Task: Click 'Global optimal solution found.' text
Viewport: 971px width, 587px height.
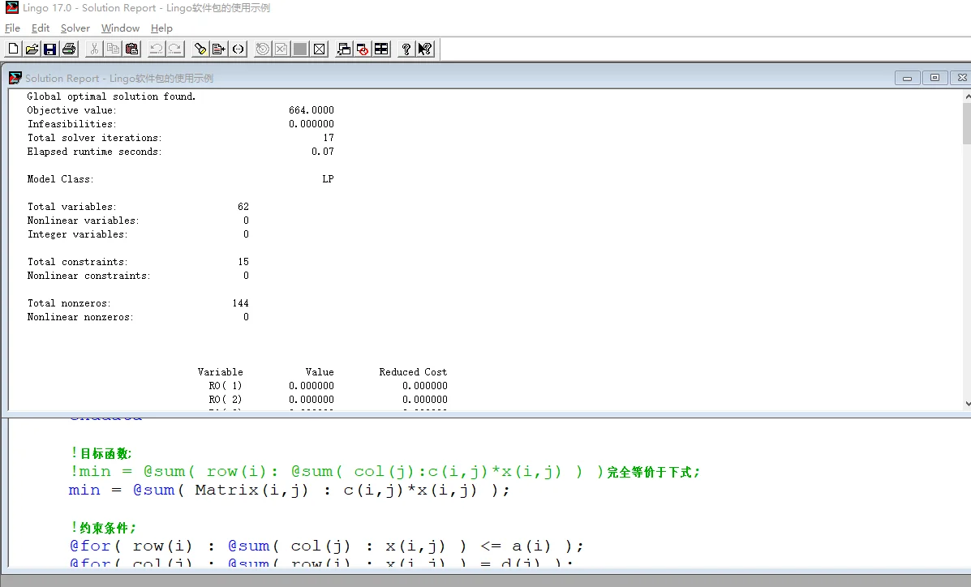Action: click(x=111, y=96)
